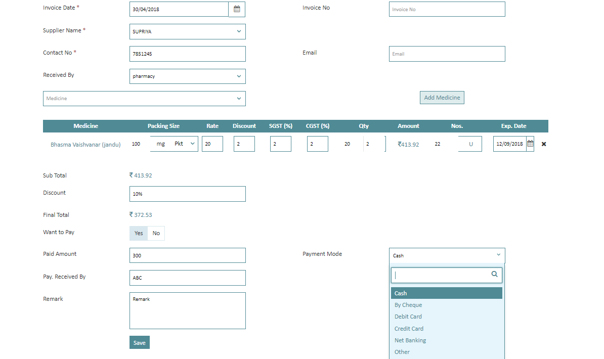Focus the Invoice Date field

[x=179, y=9]
